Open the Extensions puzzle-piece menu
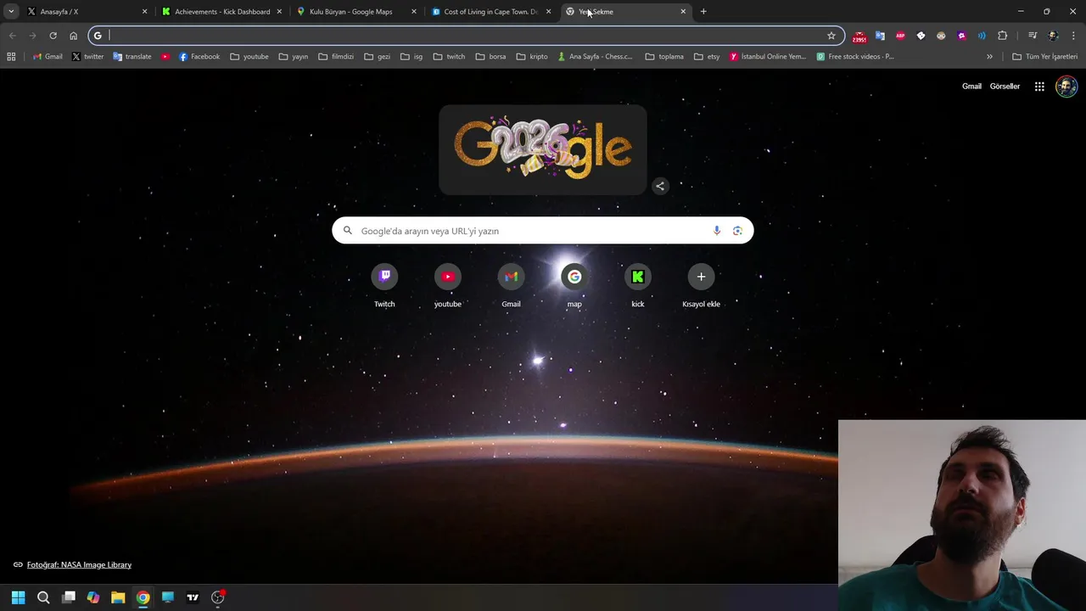Viewport: 1086px width, 611px height. tap(1003, 36)
